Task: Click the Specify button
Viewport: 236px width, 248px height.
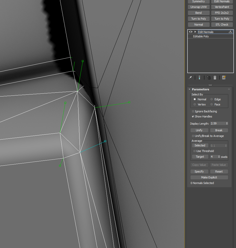Action: click(199, 171)
